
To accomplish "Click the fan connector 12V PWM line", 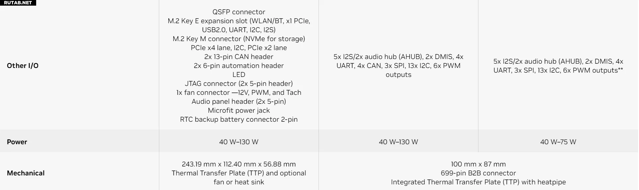I will coord(239,93).
